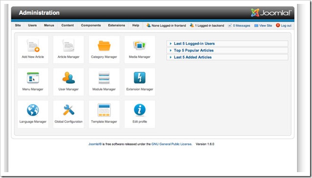Open the GNU General Public License link
This screenshot has width=312, height=178.
click(172, 144)
